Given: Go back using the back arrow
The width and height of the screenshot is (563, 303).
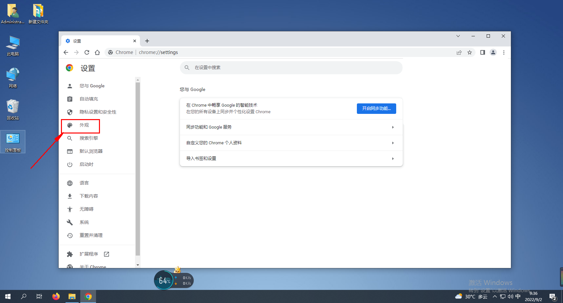Looking at the screenshot, I should click(x=66, y=52).
